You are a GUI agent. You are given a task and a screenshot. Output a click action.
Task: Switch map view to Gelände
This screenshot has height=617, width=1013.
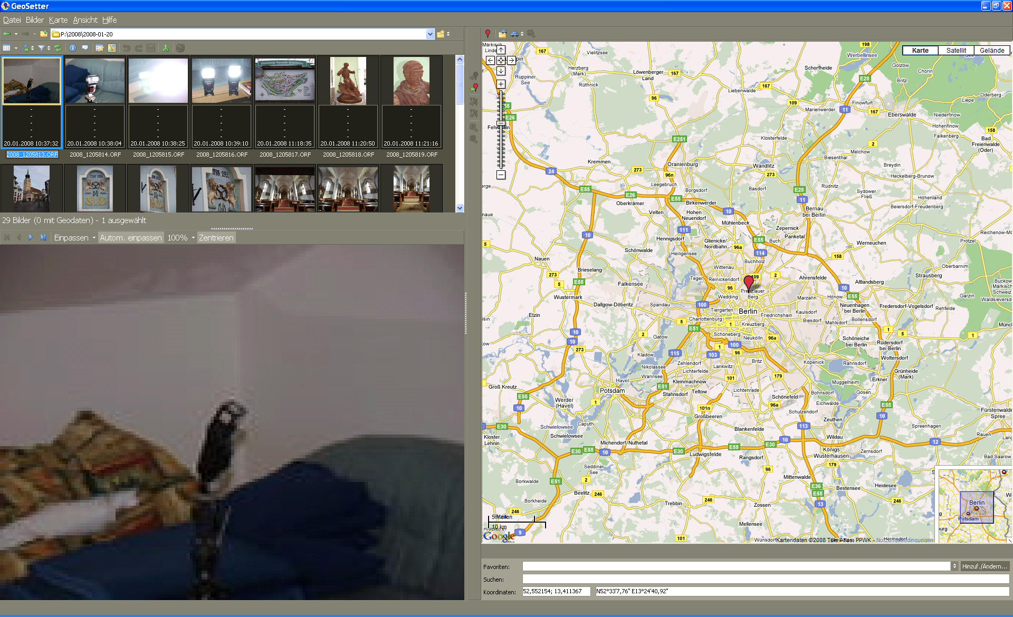pos(991,51)
